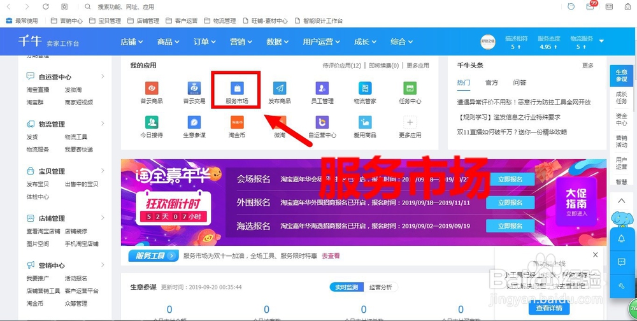Viewport: 637px width, 321px height.
Task: Click 立即报名 for 海选报名
Action: coord(510,225)
